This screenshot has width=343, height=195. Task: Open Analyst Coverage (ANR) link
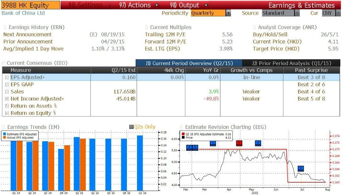287,27
